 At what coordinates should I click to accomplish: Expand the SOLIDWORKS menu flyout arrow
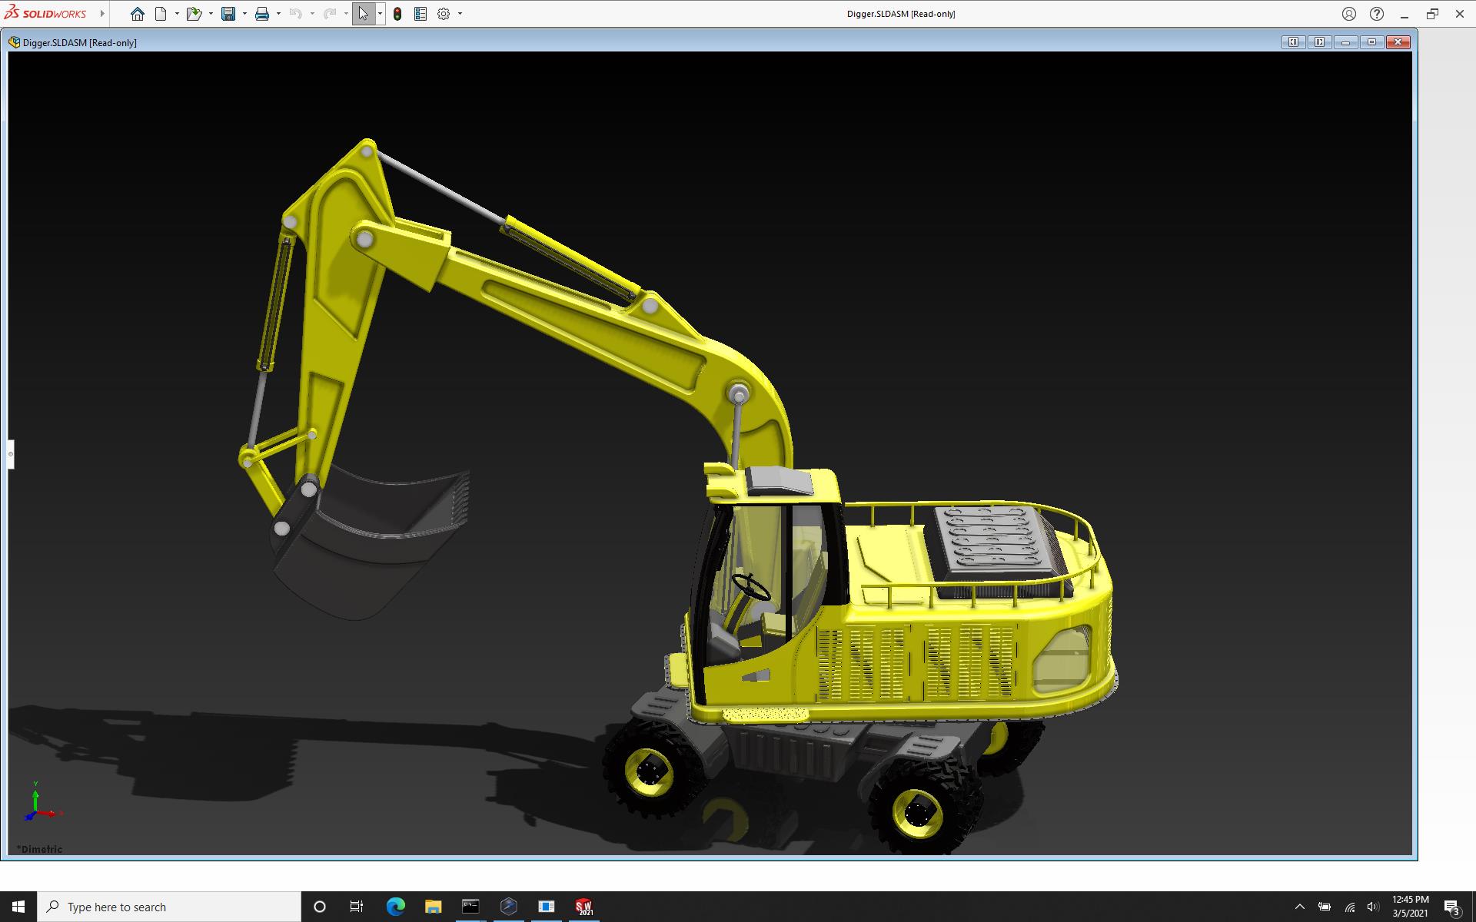pyautogui.click(x=102, y=14)
